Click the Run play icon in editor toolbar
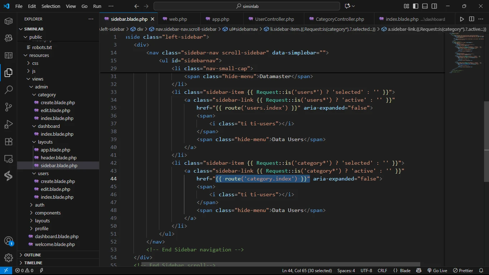Image resolution: width=489 pixels, height=275 pixels. tap(462, 19)
